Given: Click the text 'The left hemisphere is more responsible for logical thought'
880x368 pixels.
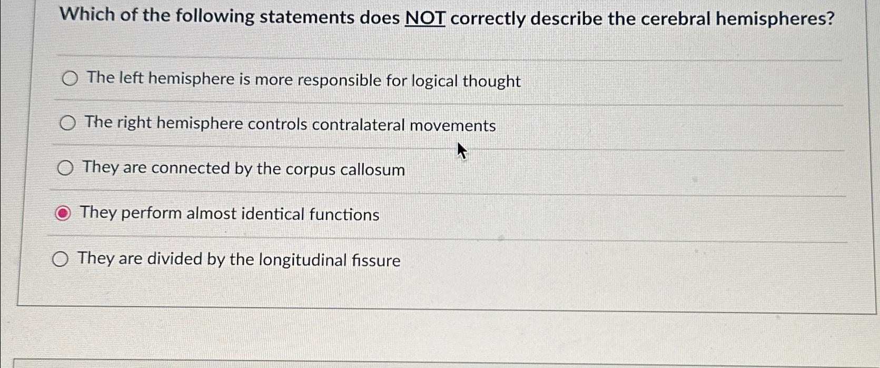Looking at the screenshot, I should pyautogui.click(x=303, y=81).
